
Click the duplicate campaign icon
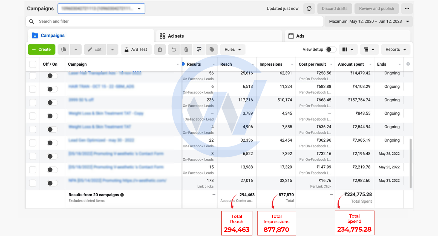64,49
